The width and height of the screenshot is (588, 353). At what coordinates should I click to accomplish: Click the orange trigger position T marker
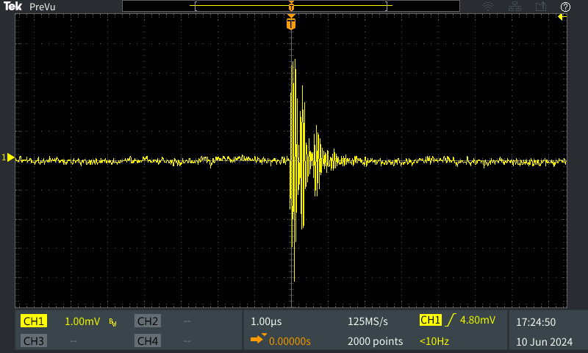pos(292,24)
